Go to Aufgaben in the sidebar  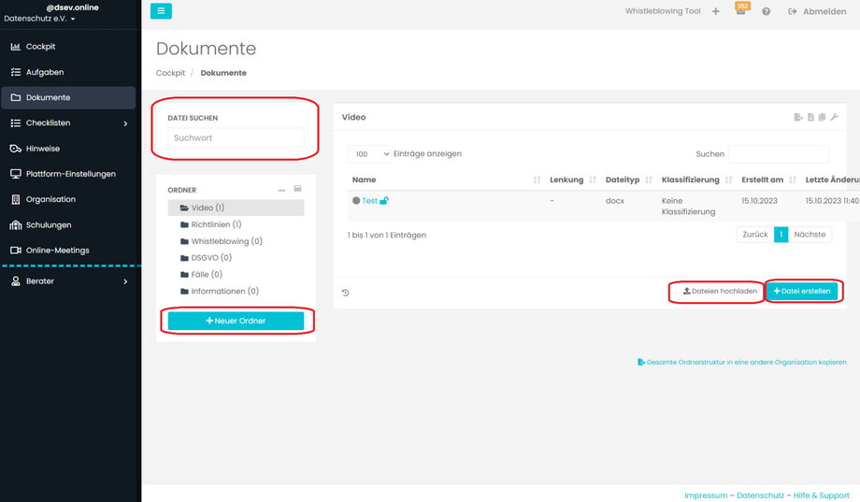[x=45, y=72]
